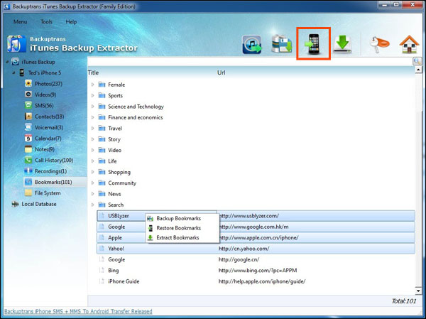The image size is (426, 319).
Task: Expand the Story bookmark folder
Action: coord(92,139)
